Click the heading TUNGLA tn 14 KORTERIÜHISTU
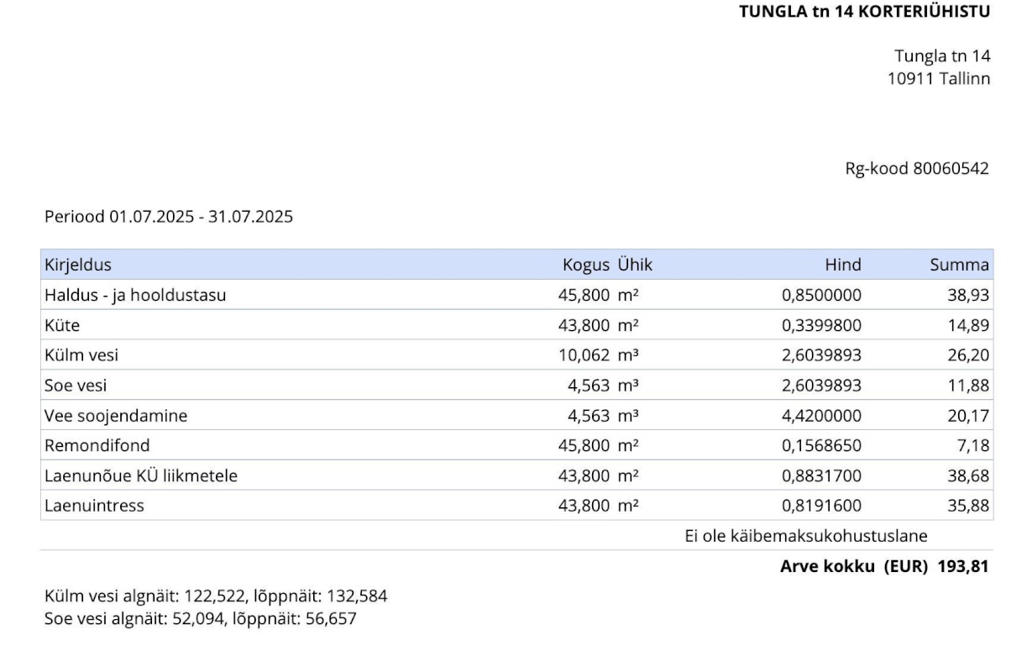 point(864,12)
